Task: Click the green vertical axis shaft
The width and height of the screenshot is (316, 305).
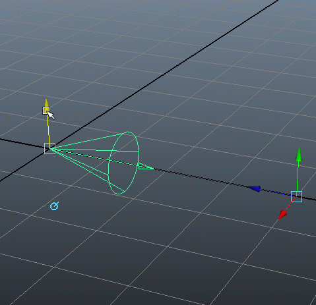Action: [298, 177]
